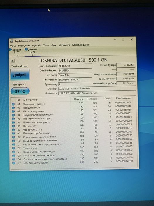Image resolution: width=154 pixels, height=206 pixels.
Task: Open the Файл menu
Action: [x=13, y=46]
